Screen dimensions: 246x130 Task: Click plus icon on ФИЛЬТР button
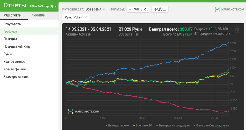click(130, 9)
